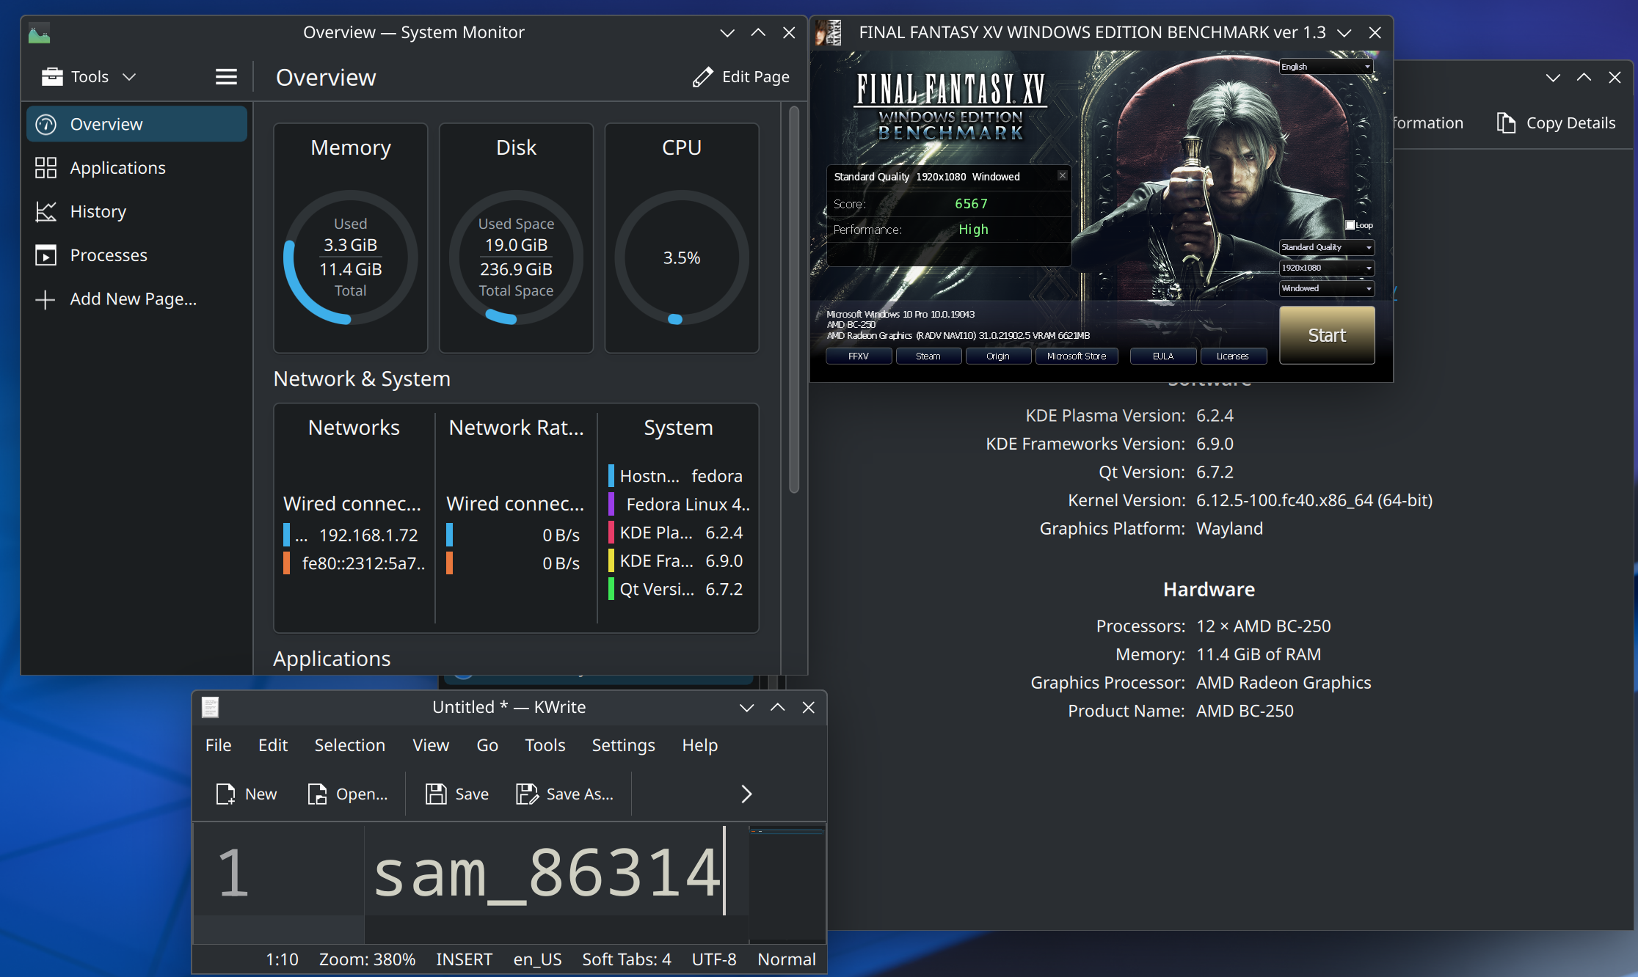Click line number 1 in KWrite
The height and width of the screenshot is (977, 1638).
coord(233,872)
